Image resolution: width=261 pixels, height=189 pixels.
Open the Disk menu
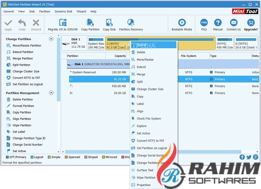(32, 11)
